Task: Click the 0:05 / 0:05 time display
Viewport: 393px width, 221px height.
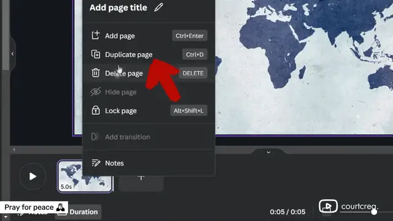Action: click(287, 212)
